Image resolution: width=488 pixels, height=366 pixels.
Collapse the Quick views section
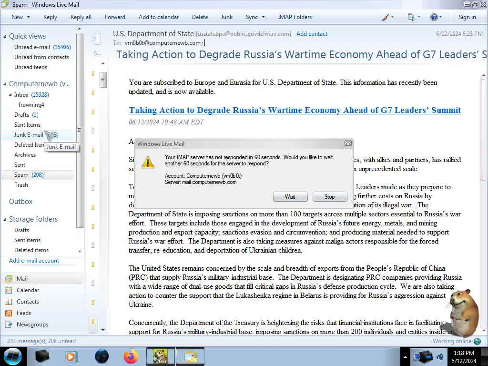[x=5, y=36]
